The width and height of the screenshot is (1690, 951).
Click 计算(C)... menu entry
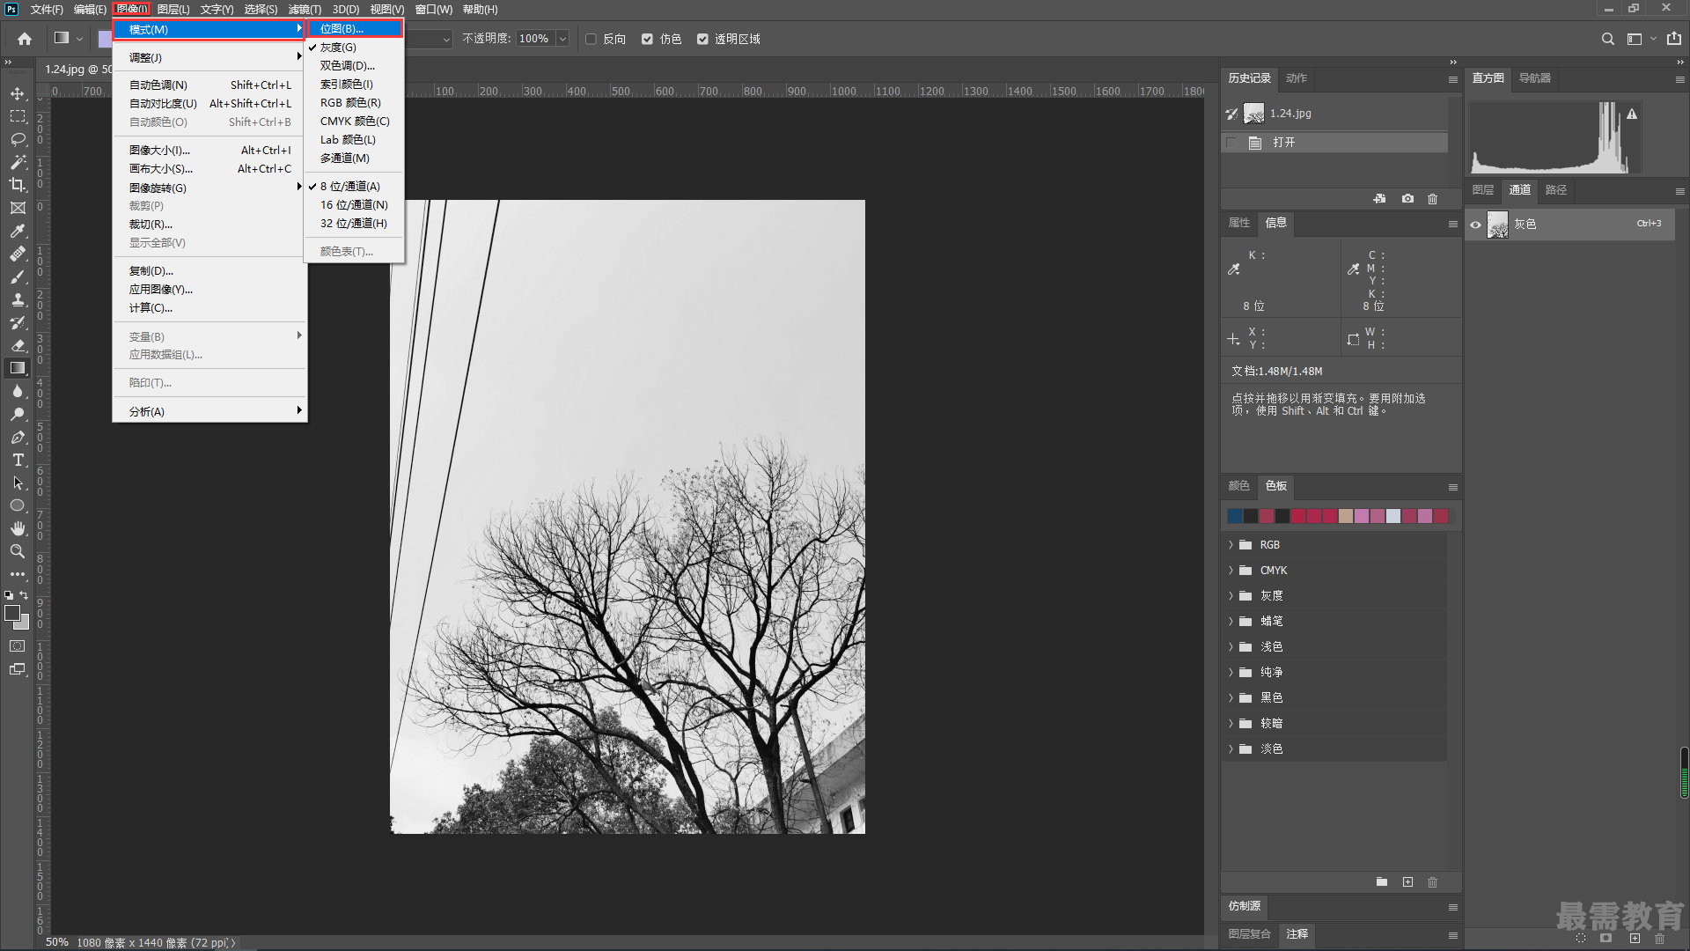(209, 307)
